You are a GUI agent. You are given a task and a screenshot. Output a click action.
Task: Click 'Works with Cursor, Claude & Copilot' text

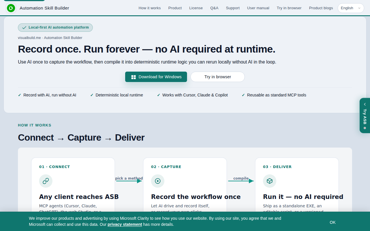pos(195,95)
